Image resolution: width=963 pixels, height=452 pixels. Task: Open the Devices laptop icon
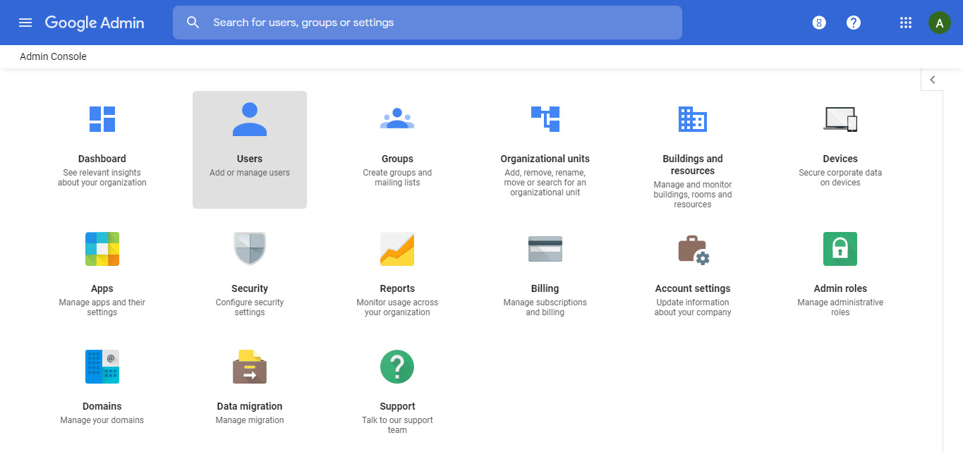(x=840, y=119)
